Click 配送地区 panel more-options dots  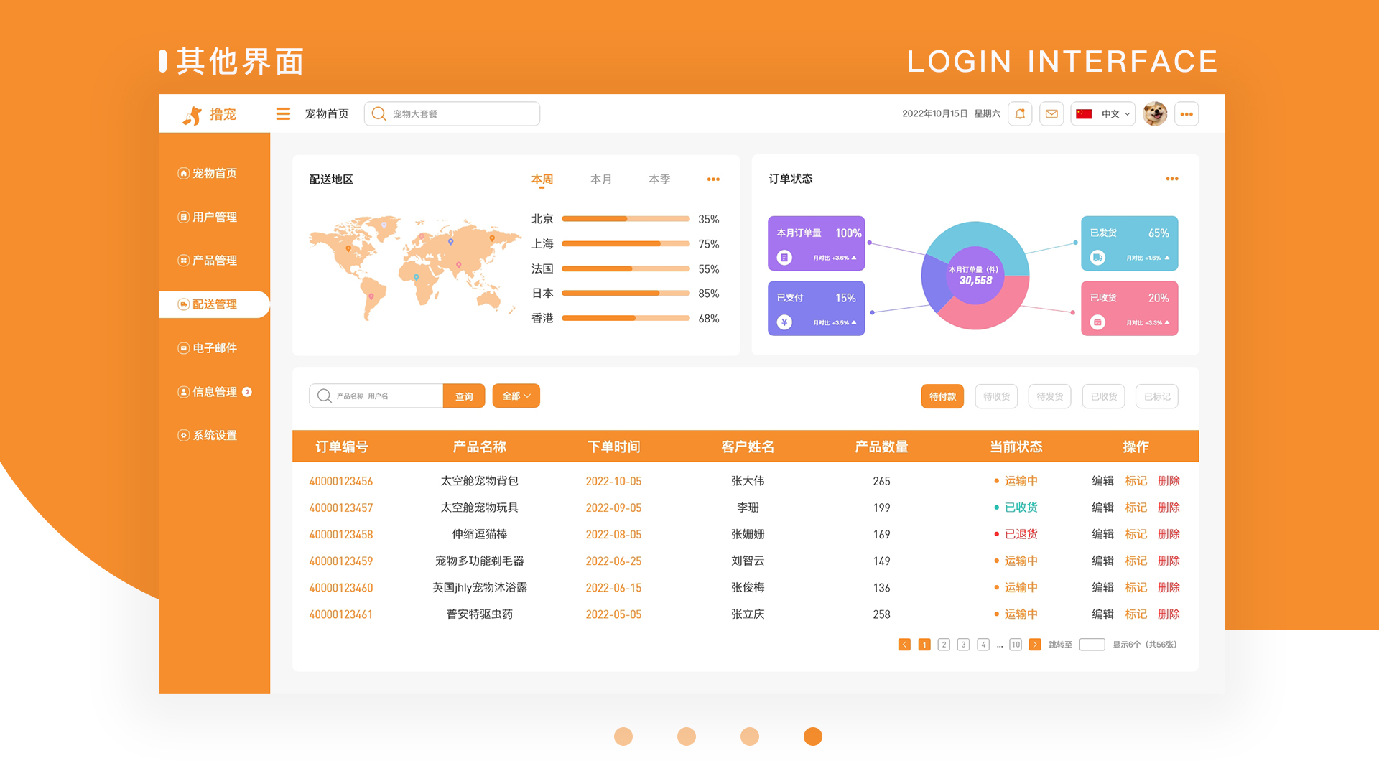(713, 179)
